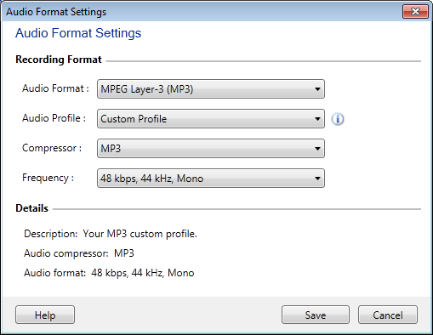Cancel the audio format changes

coord(388,315)
